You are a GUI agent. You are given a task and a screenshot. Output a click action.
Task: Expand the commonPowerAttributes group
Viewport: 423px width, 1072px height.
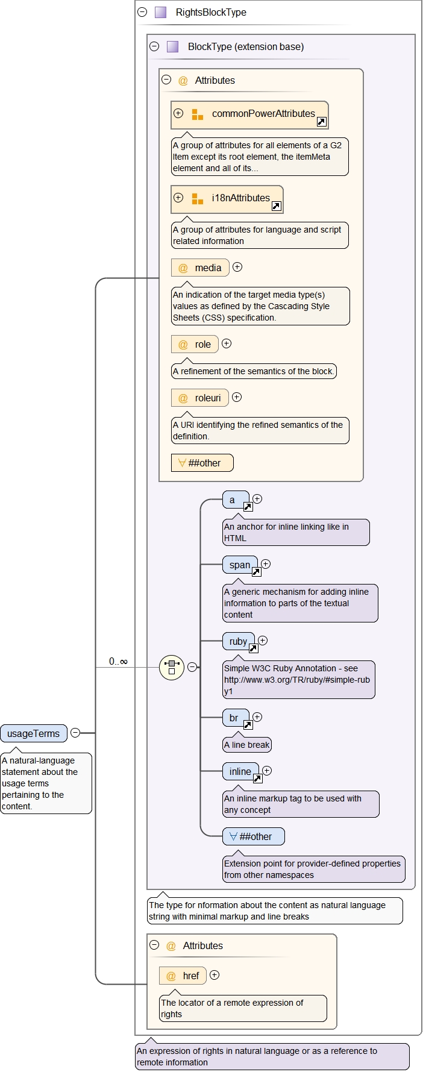click(178, 113)
